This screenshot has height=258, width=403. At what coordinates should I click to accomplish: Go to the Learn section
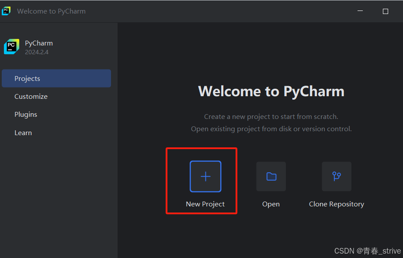click(23, 133)
